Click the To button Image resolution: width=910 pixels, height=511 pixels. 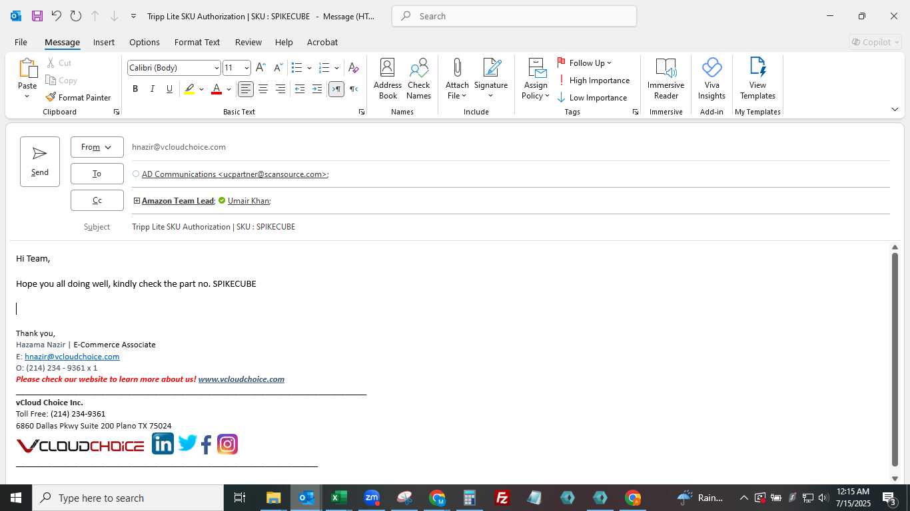pyautogui.click(x=97, y=174)
